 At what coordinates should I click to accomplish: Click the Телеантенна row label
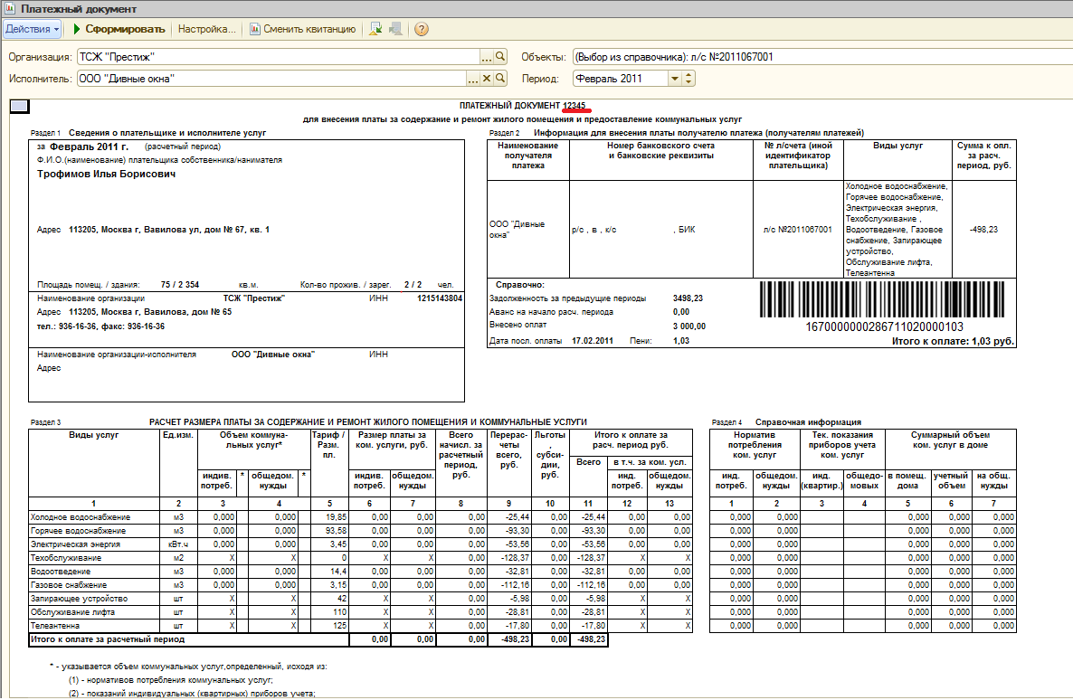(x=55, y=626)
